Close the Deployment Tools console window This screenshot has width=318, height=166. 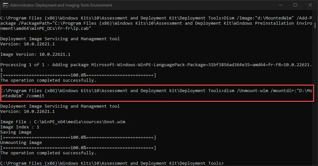pyautogui.click(x=310, y=5)
